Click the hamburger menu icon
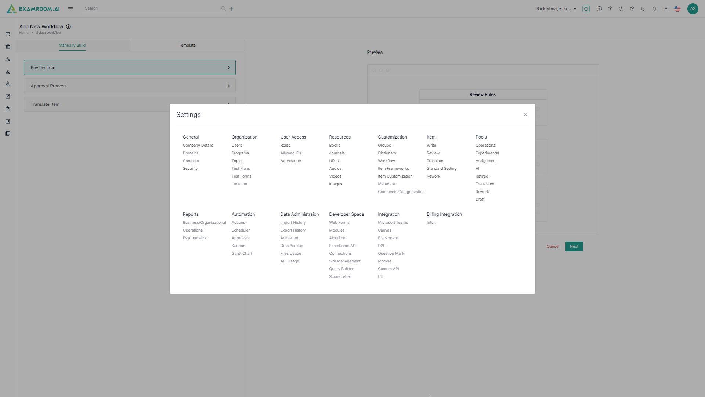This screenshot has width=705, height=397. tap(70, 8)
